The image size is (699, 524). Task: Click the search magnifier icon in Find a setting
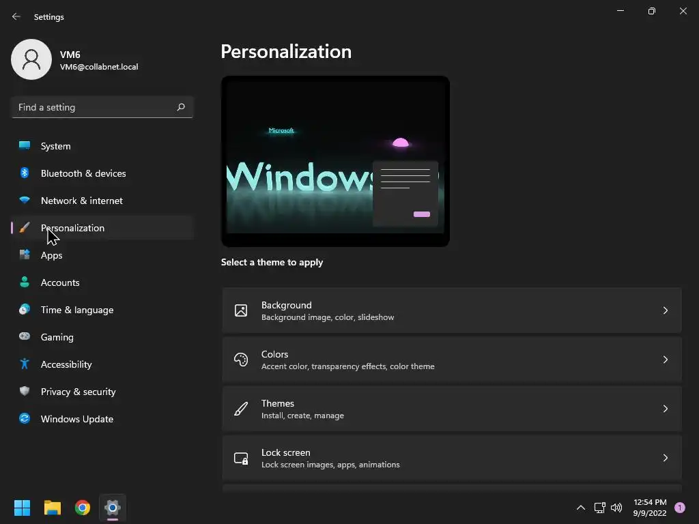181,107
